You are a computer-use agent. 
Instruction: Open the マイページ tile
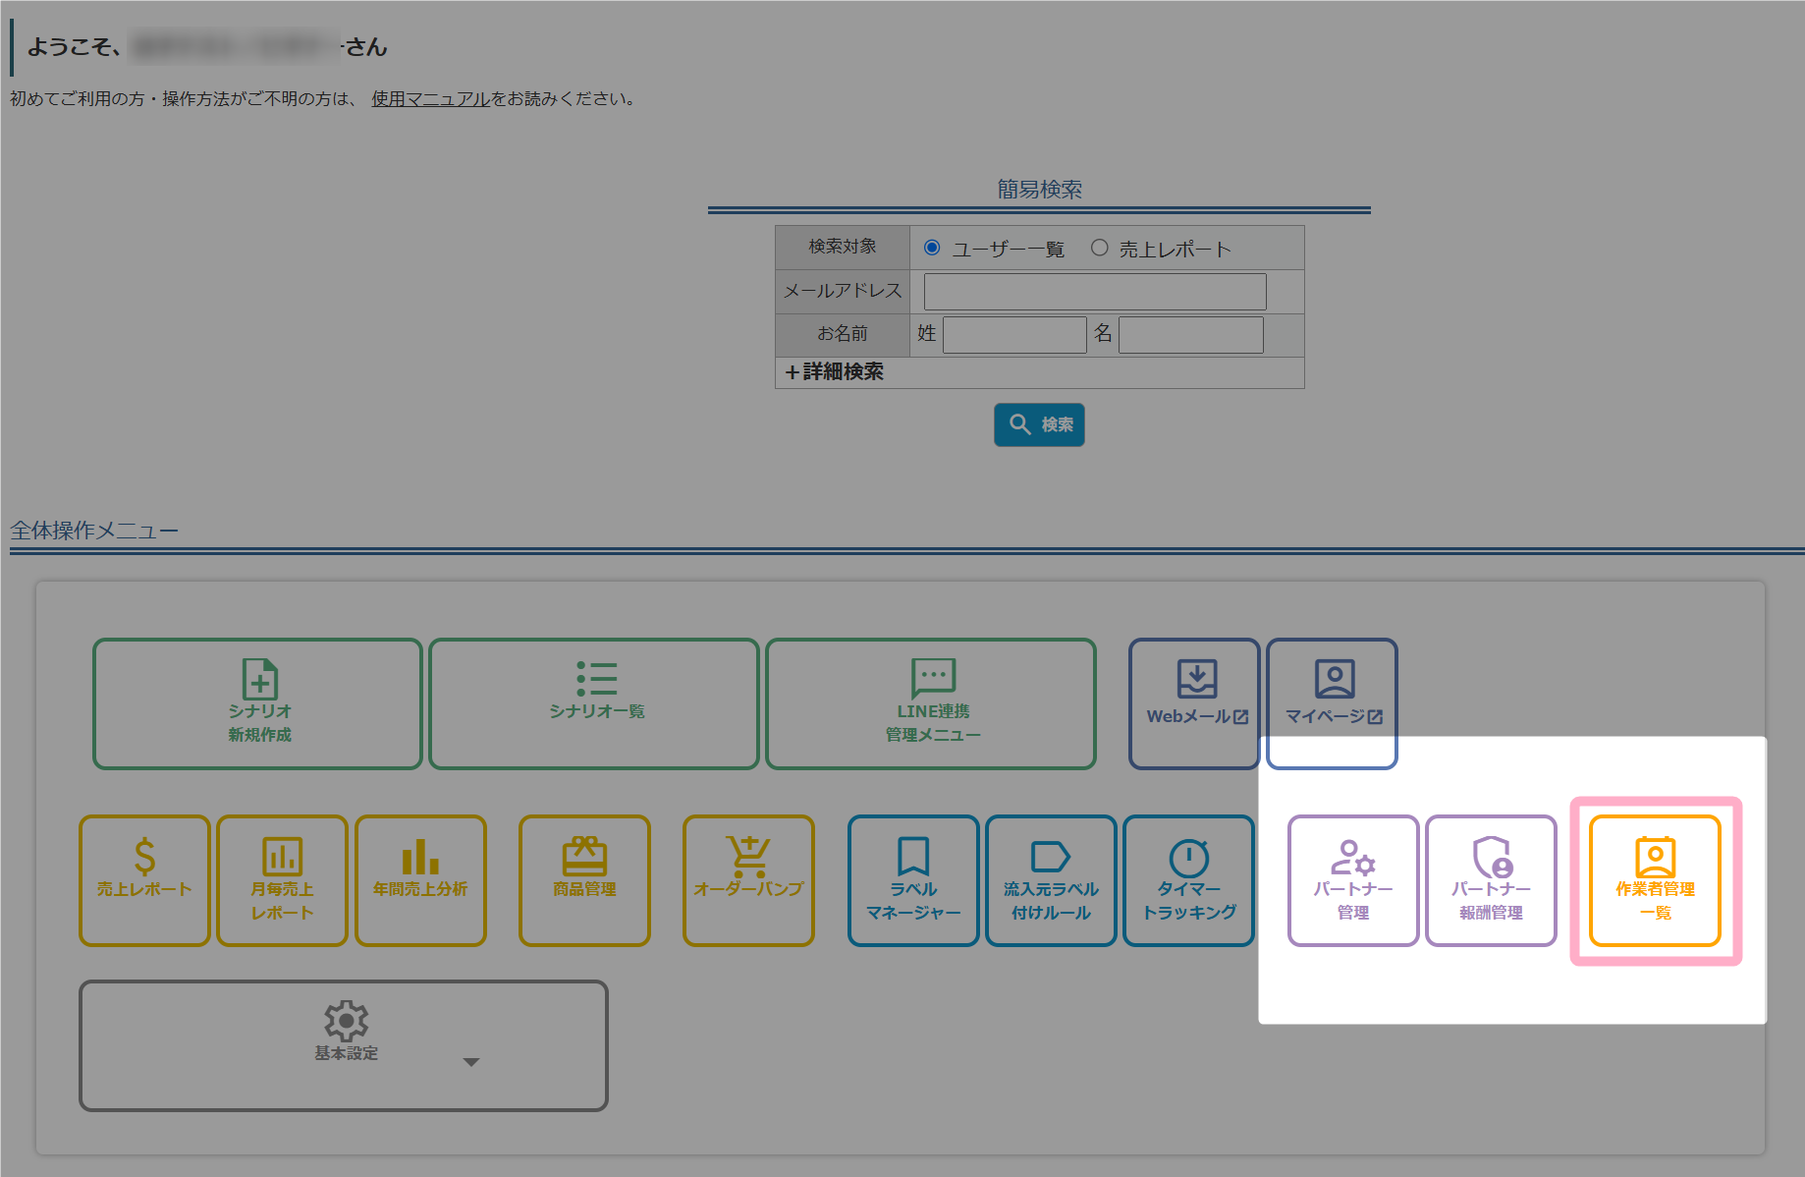click(x=1333, y=702)
